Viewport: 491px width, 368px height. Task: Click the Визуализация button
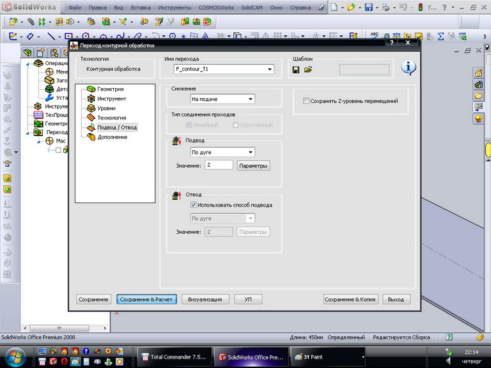tap(205, 300)
